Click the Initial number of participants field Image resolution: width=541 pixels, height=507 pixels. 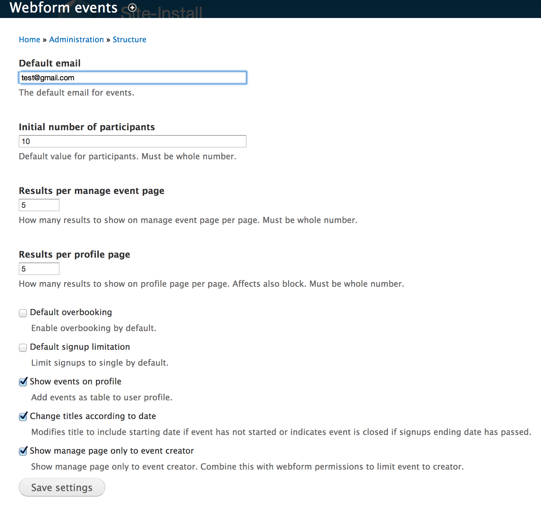tap(132, 141)
